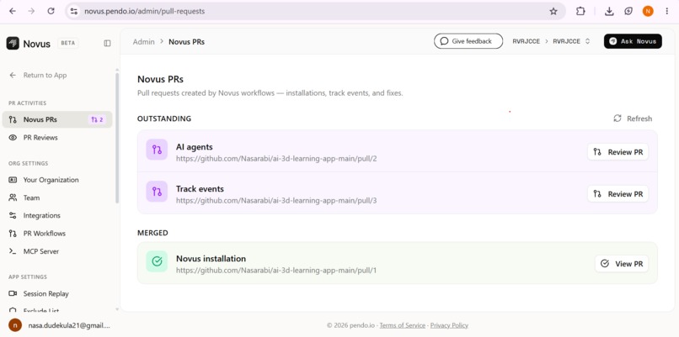Click the Novus logo icon
Image resolution: width=679 pixels, height=337 pixels.
point(13,43)
